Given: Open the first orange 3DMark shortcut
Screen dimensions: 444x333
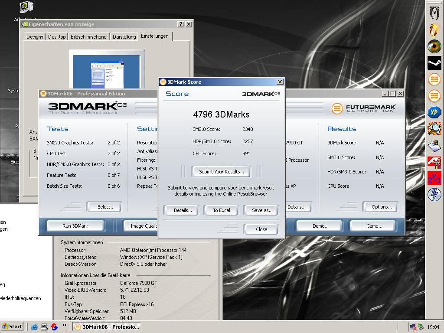Looking at the screenshot, I should [434, 79].
